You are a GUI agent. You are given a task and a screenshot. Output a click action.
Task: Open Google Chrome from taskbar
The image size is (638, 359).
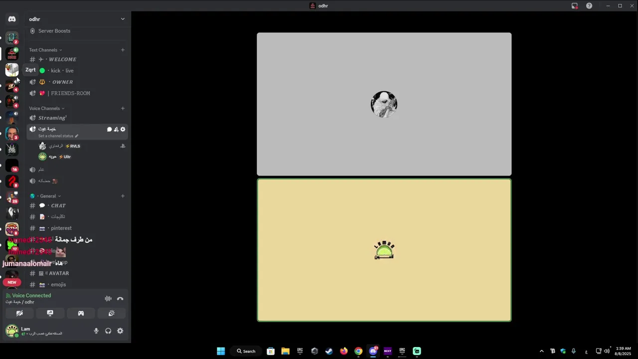pyautogui.click(x=358, y=351)
